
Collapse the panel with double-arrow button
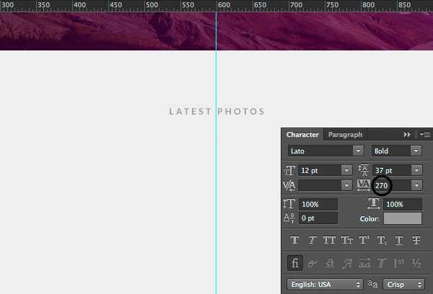(x=407, y=134)
